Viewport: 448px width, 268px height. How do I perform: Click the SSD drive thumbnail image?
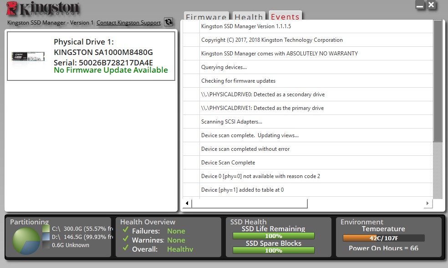click(28, 56)
